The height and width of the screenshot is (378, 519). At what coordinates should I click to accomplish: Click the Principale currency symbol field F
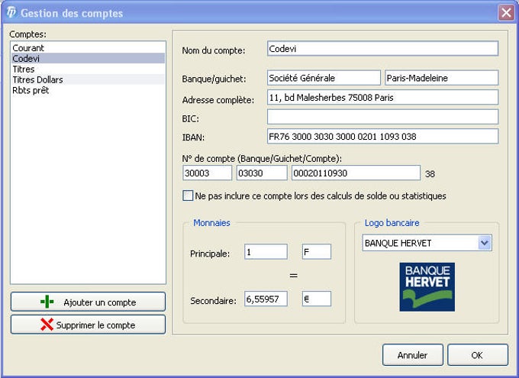317,252
